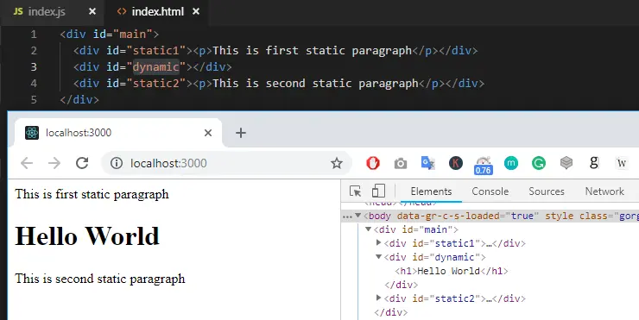Click the localhost:3000 address bar
This screenshot has width=639, height=320.
(226, 163)
